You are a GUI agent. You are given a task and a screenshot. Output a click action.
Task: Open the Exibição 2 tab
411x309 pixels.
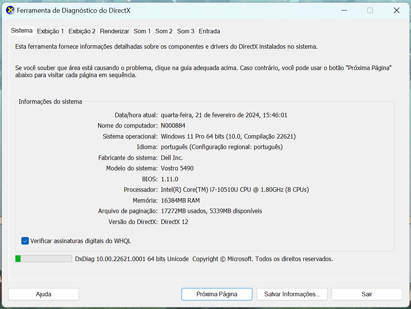pos(82,31)
